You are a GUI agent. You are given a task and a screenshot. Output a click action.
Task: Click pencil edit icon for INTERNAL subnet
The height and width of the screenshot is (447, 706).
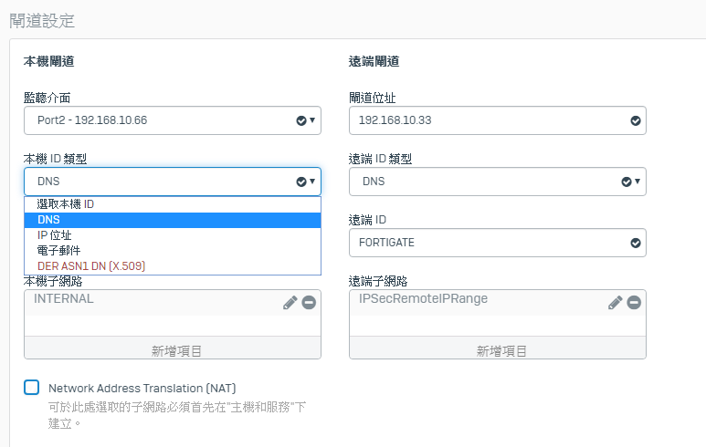click(290, 302)
